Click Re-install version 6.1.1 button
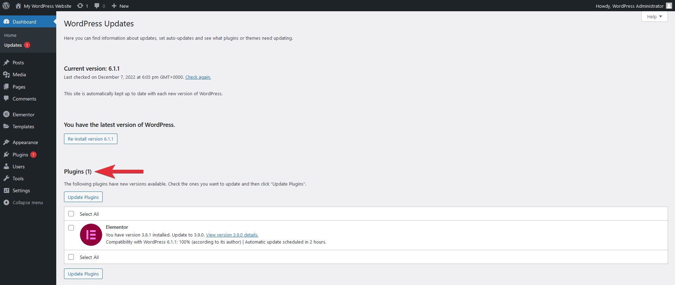Viewport: 675px width, 285px height. tap(91, 139)
